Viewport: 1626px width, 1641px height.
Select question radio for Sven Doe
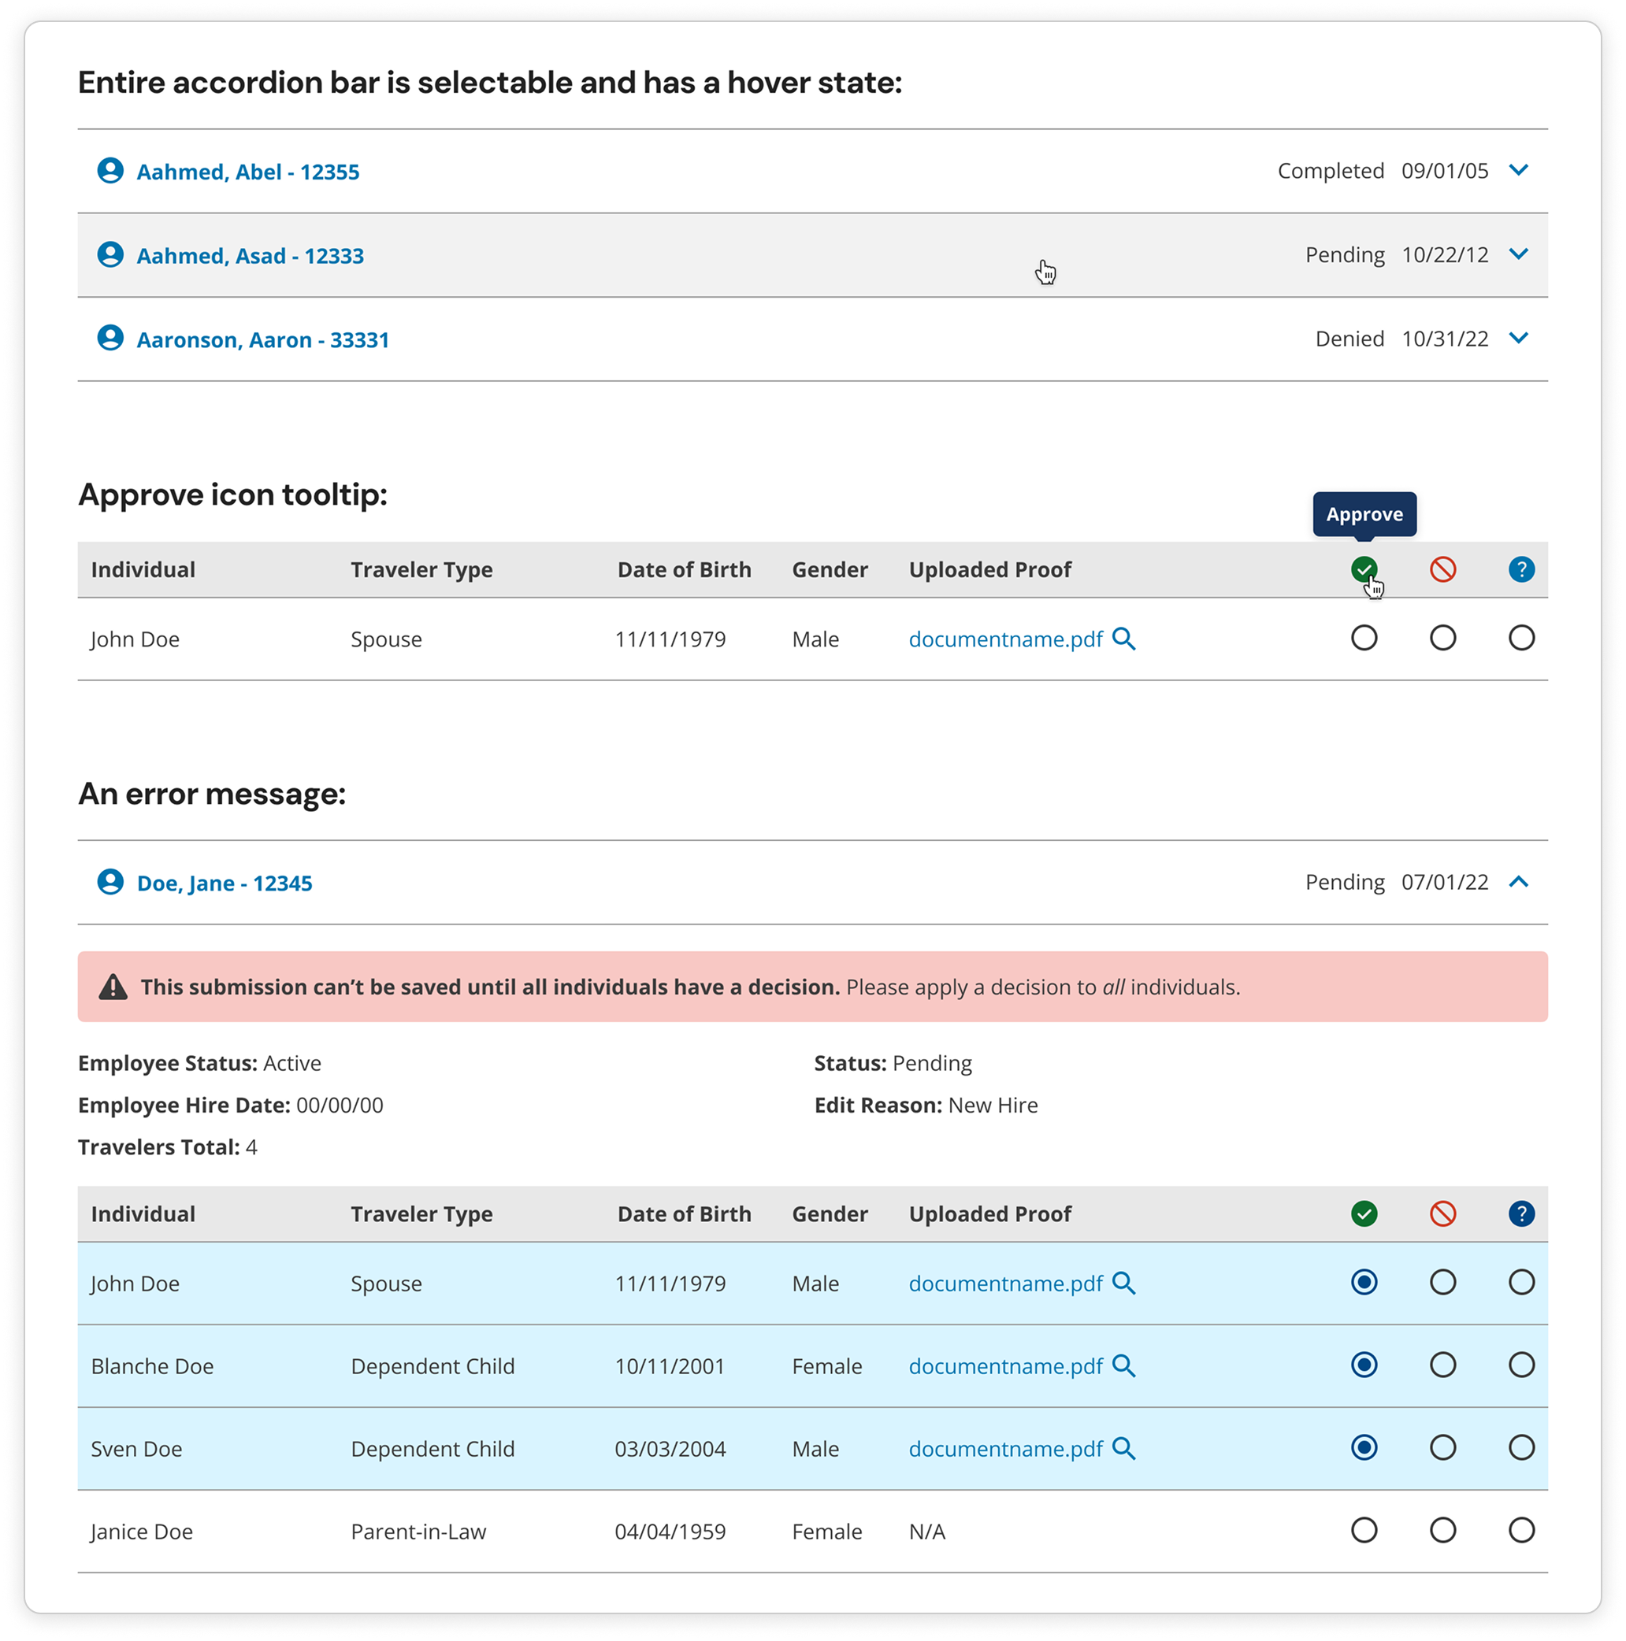click(x=1520, y=1447)
